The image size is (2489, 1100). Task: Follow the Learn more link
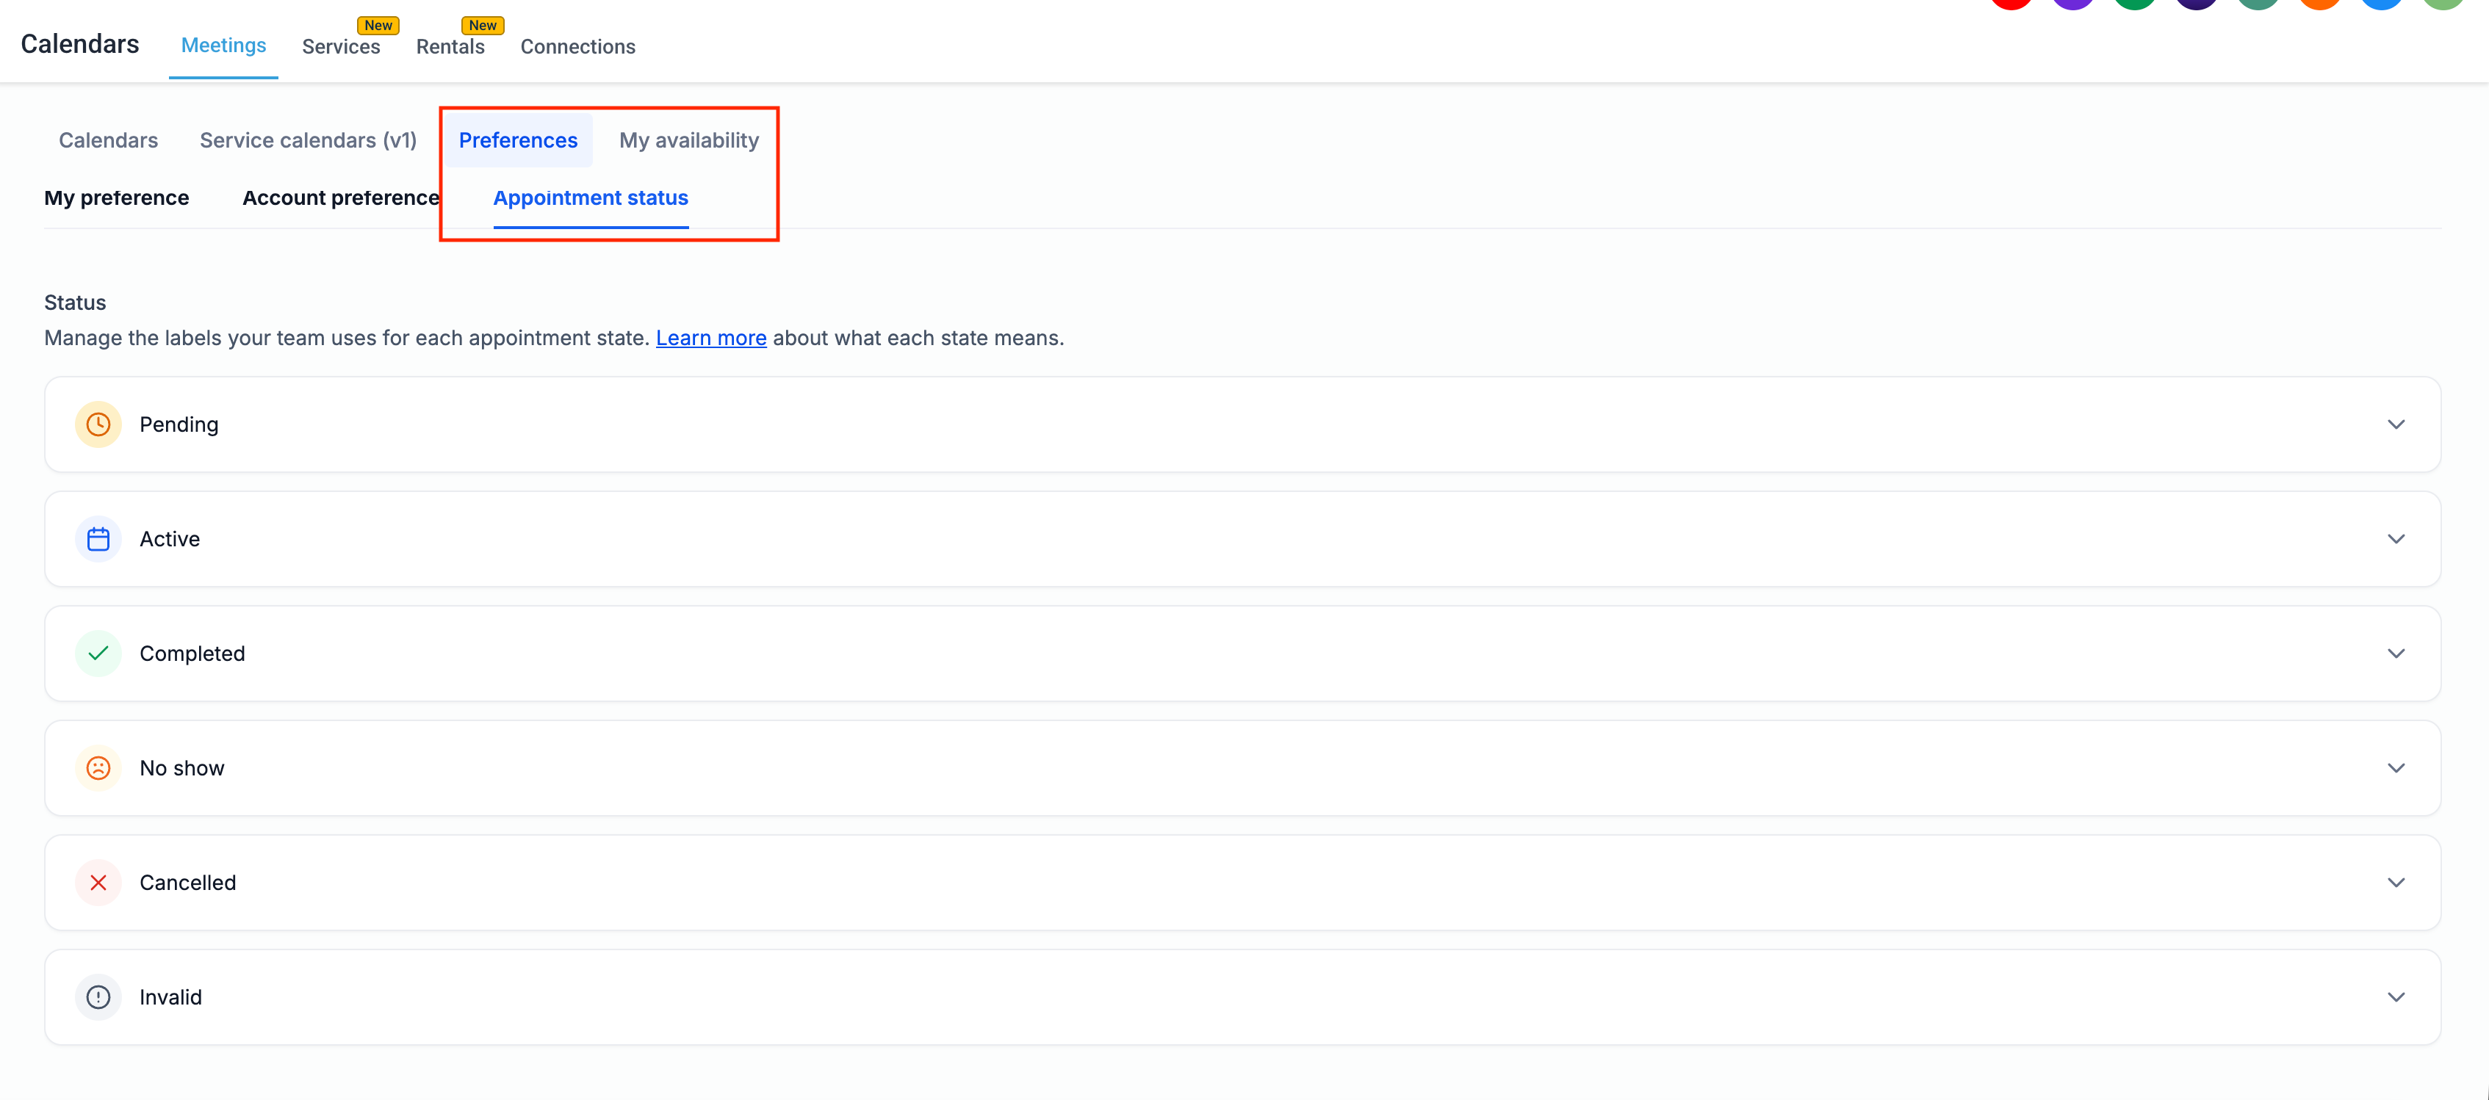pos(711,338)
